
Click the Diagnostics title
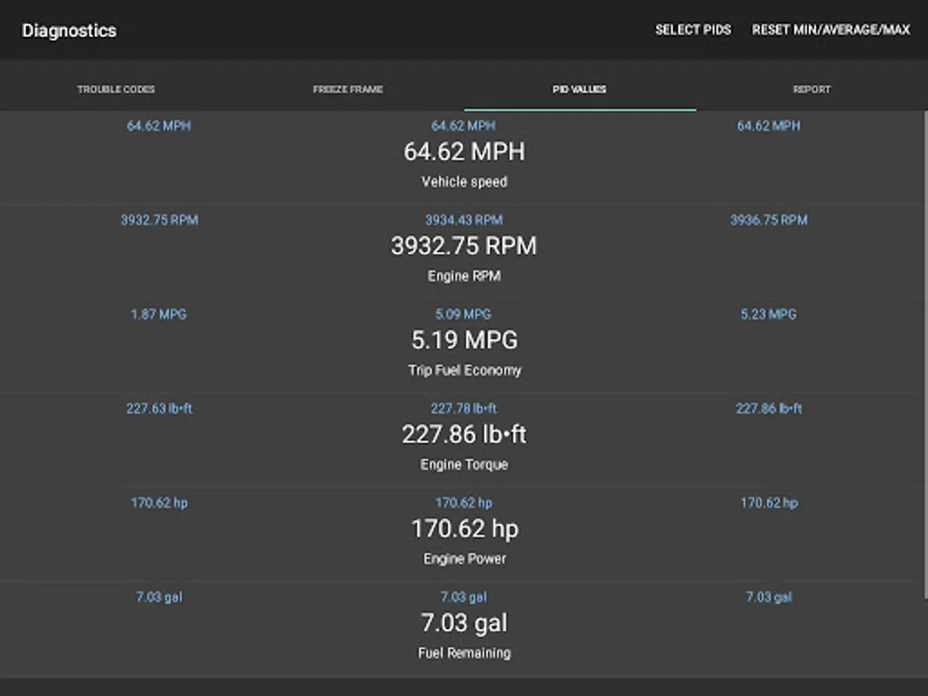click(70, 31)
